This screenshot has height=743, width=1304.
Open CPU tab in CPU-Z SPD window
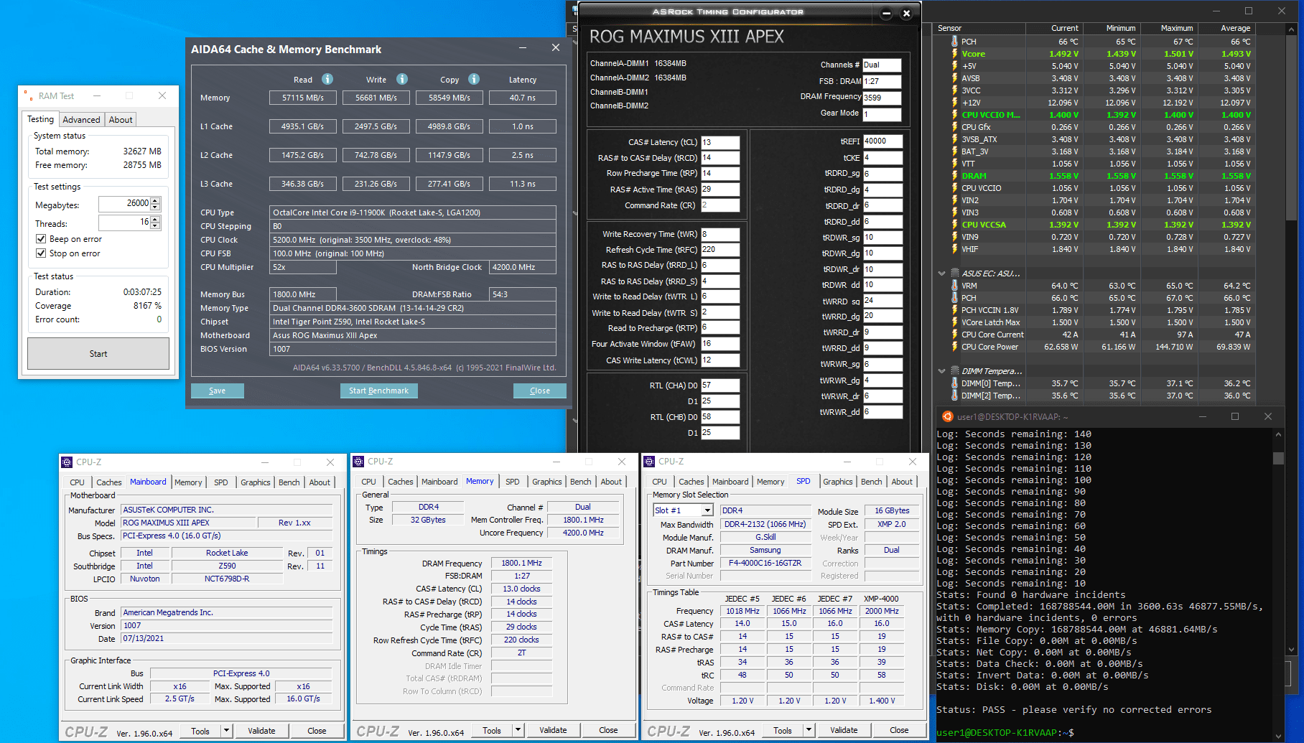tap(660, 482)
